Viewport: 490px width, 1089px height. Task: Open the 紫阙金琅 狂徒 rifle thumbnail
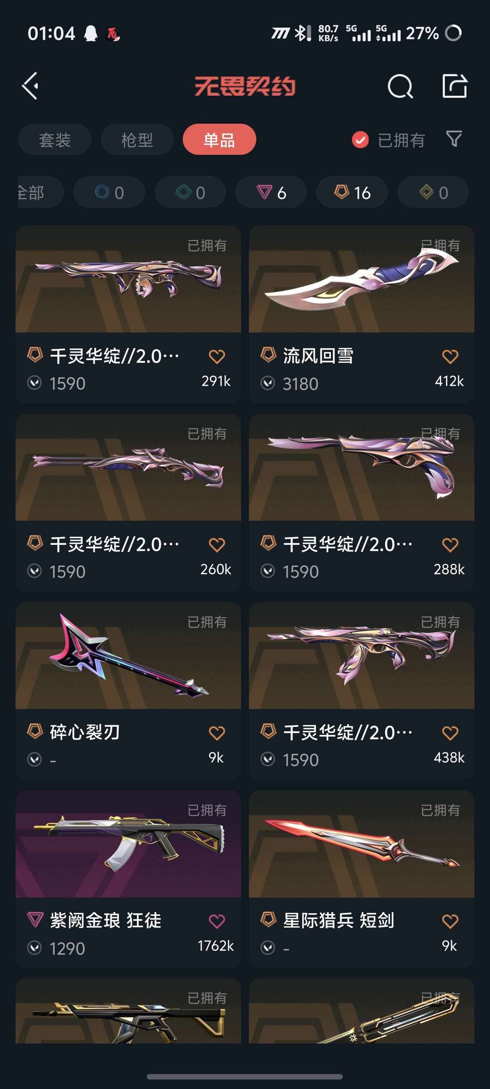coord(128,844)
